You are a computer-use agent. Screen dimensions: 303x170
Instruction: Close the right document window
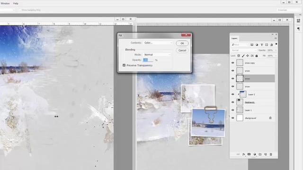pos(287,20)
